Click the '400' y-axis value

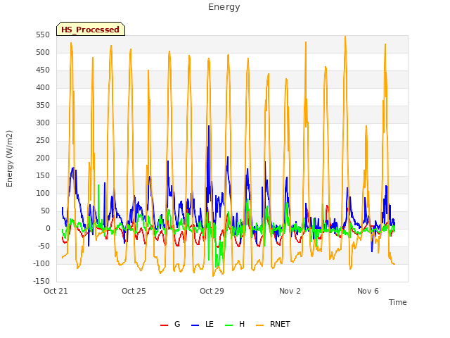click(43, 87)
